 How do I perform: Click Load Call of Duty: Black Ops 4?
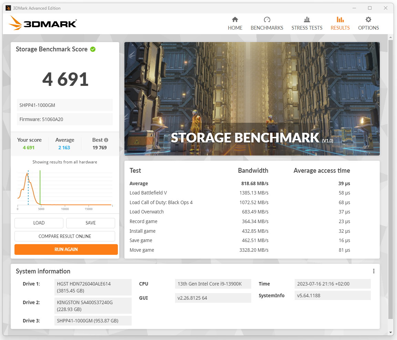click(161, 202)
